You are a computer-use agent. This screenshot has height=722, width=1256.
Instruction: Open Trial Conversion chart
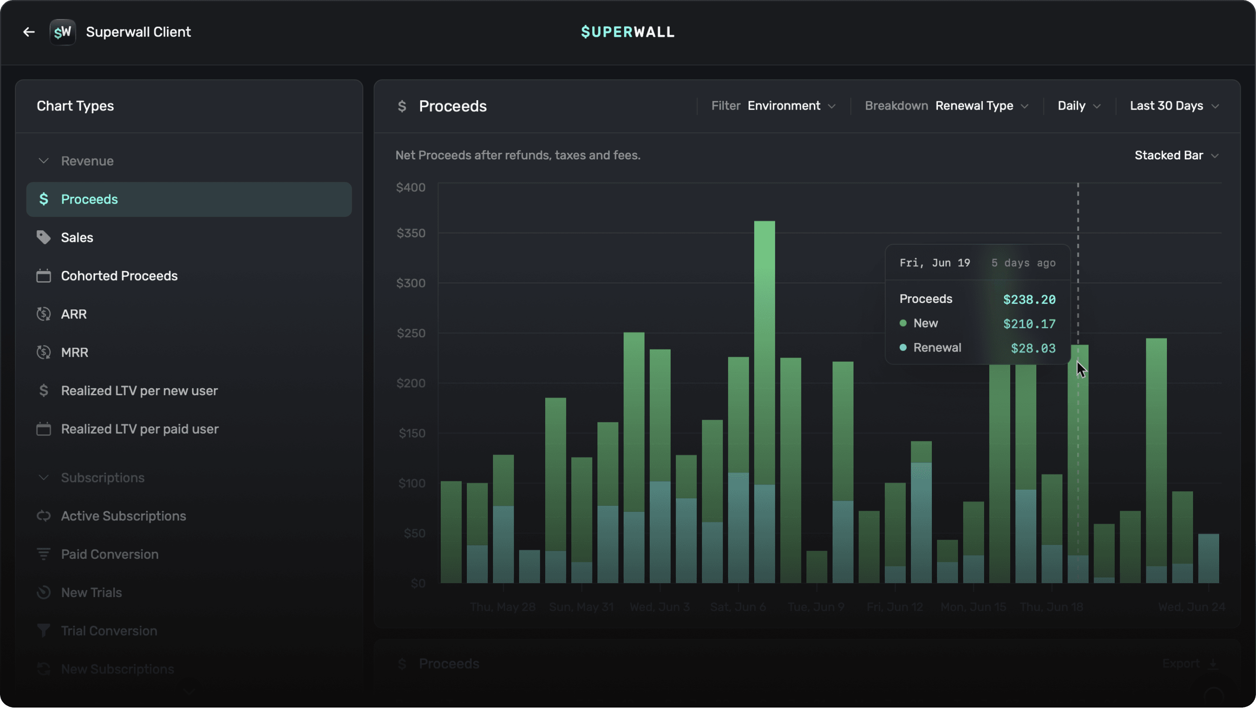tap(189, 631)
